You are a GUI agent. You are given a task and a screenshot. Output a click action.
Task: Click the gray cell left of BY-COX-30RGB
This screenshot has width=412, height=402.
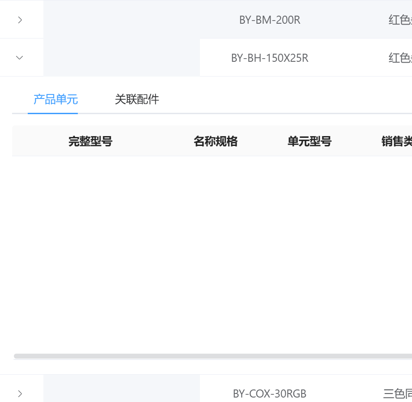pos(121,389)
